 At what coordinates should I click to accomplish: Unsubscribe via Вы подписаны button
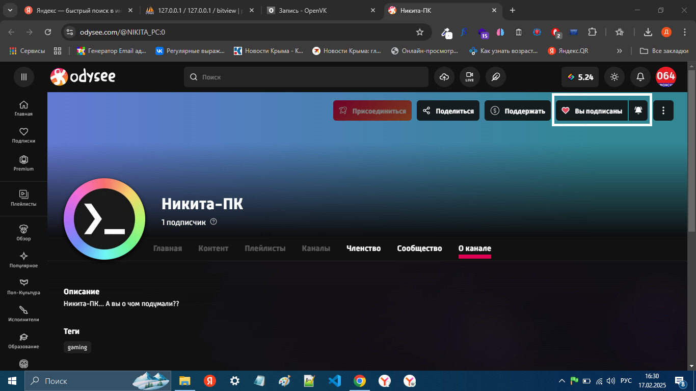click(x=592, y=110)
